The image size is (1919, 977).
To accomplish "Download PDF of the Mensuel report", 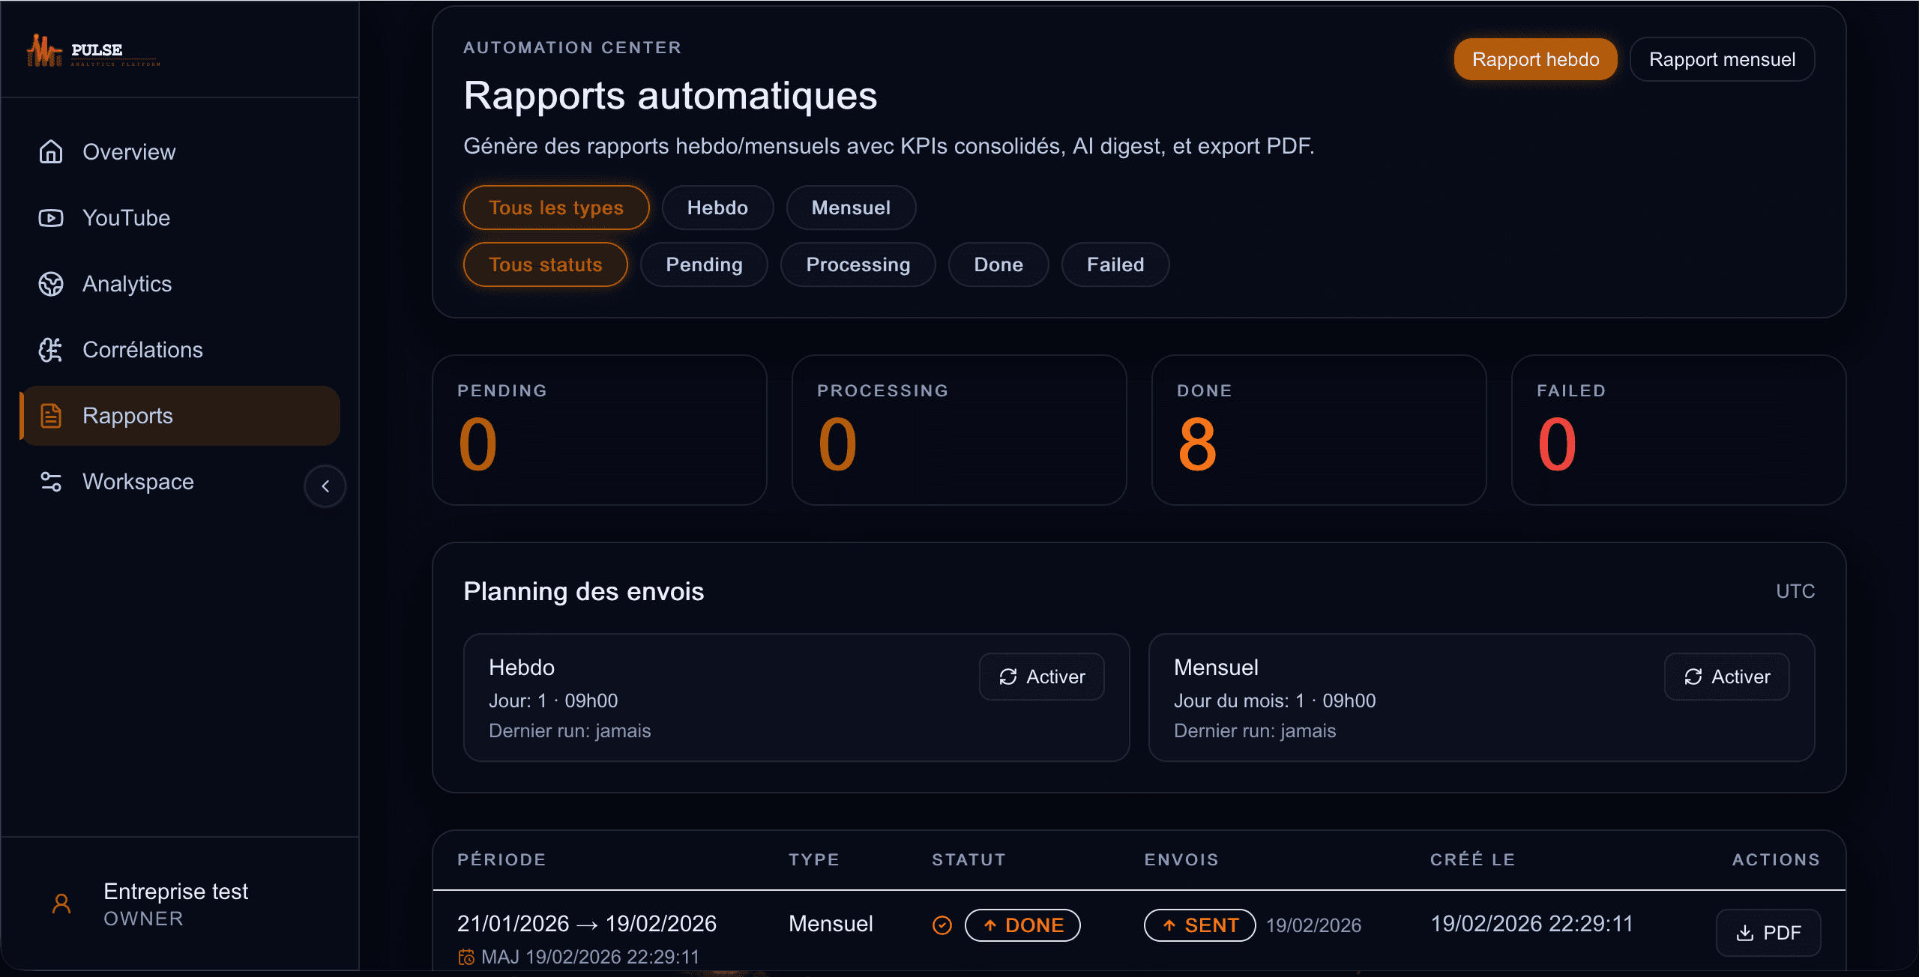I will tap(1768, 932).
